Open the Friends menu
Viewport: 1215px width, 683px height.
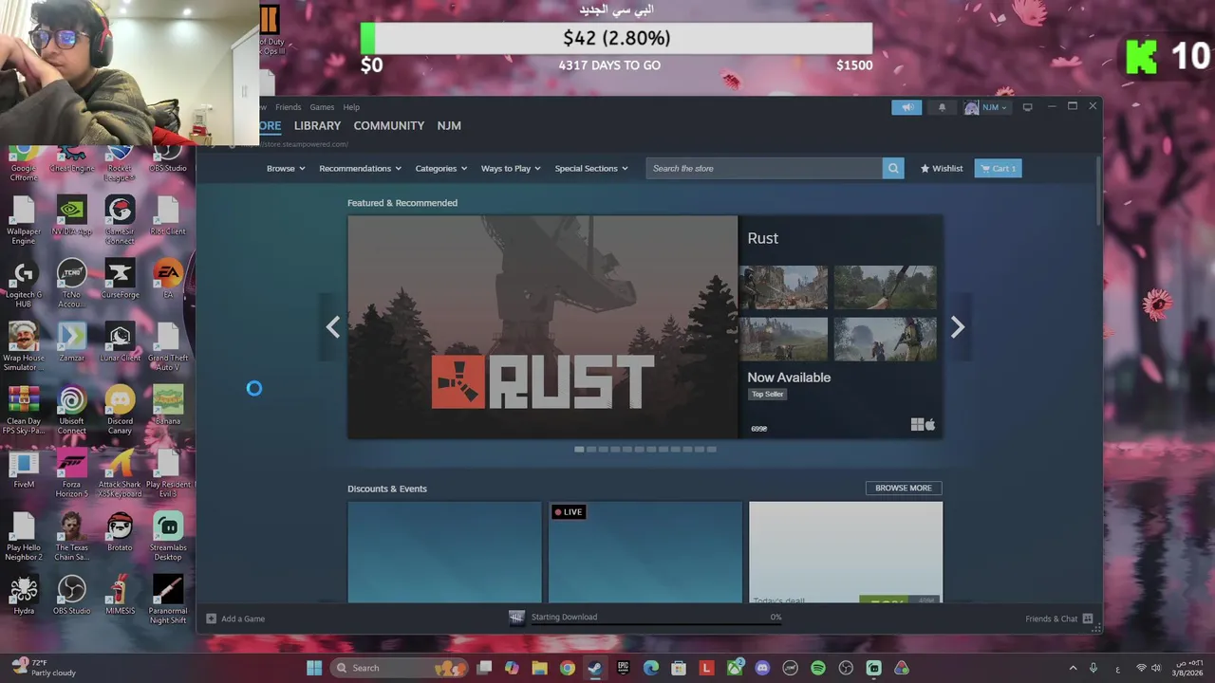coord(288,107)
